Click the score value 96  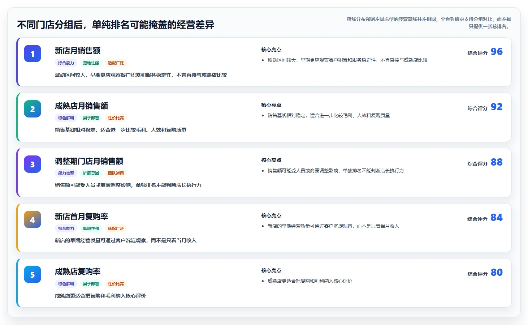coord(497,52)
